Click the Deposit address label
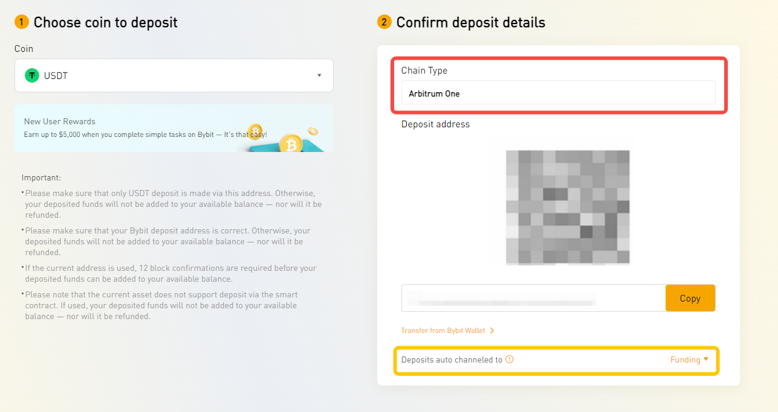Image resolution: width=778 pixels, height=412 pixels. click(435, 124)
